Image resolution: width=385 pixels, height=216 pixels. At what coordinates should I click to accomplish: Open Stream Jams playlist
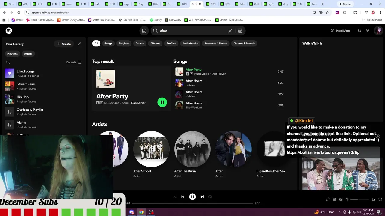pos(44,86)
